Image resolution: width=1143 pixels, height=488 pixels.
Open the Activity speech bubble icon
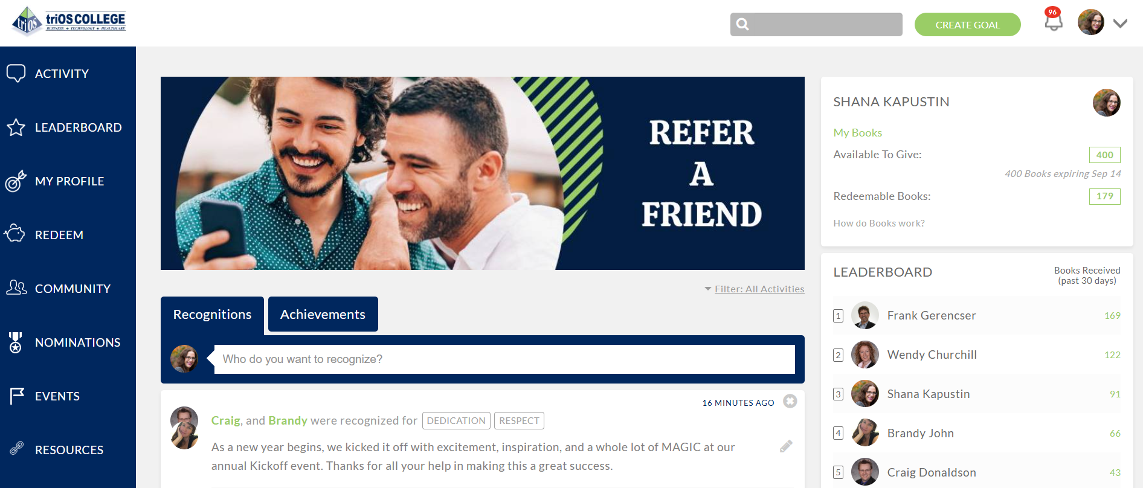(16, 73)
